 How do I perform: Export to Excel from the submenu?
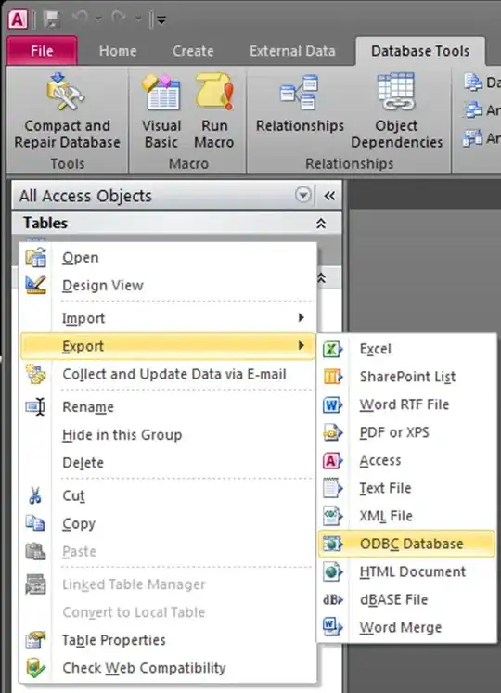coord(406,349)
